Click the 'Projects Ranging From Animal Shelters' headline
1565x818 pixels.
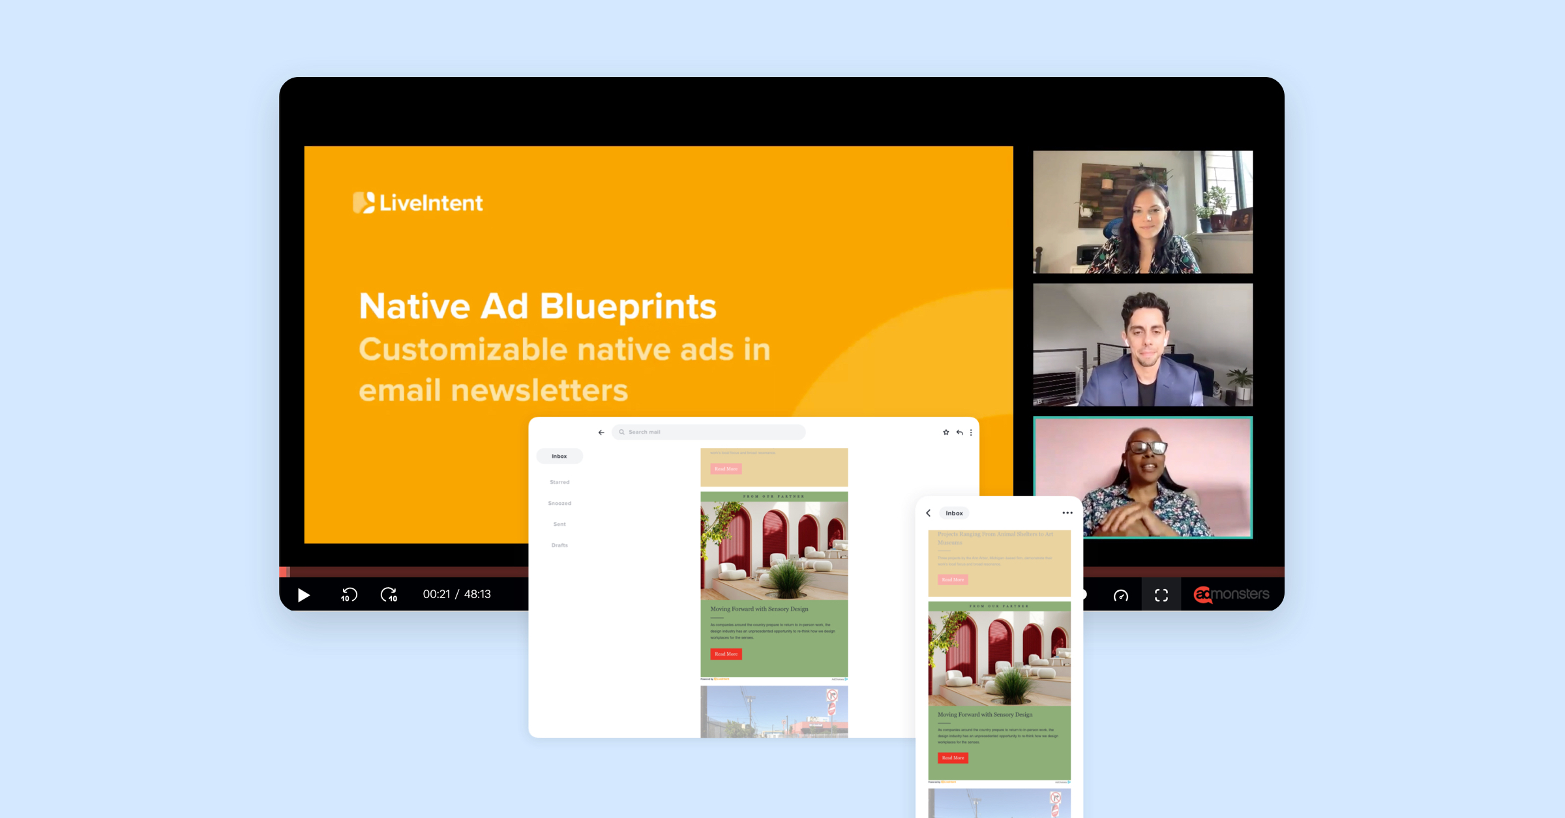[995, 538]
